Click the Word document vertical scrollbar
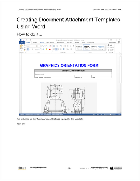Screen dimensions: 140x181 [x=120, y=83]
